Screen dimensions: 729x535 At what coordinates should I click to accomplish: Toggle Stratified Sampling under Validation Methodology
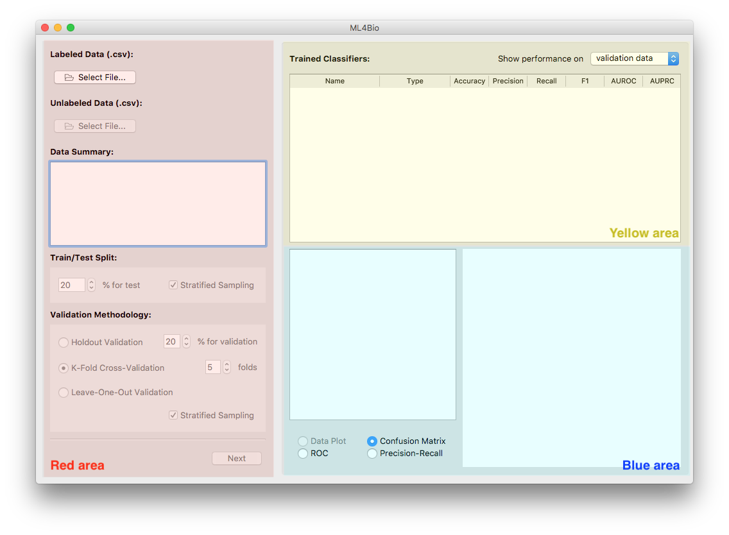173,416
